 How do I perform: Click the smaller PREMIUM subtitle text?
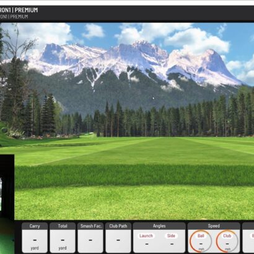point(19,17)
